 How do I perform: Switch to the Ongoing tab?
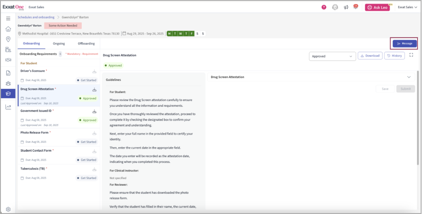tap(59, 44)
